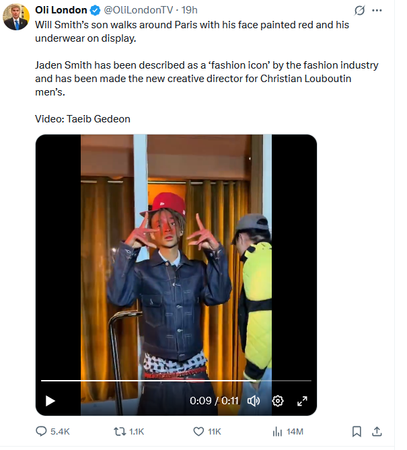Like the tweet with heart icon

pyautogui.click(x=198, y=431)
